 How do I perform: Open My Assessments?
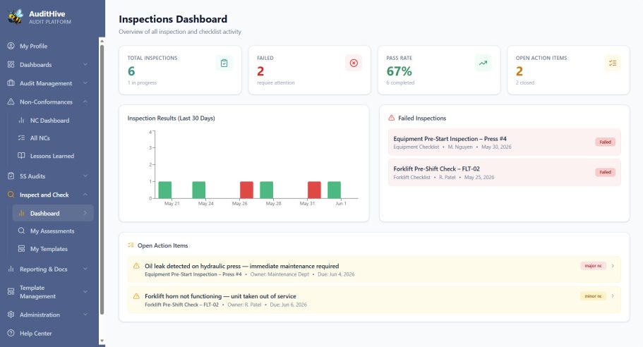point(52,231)
